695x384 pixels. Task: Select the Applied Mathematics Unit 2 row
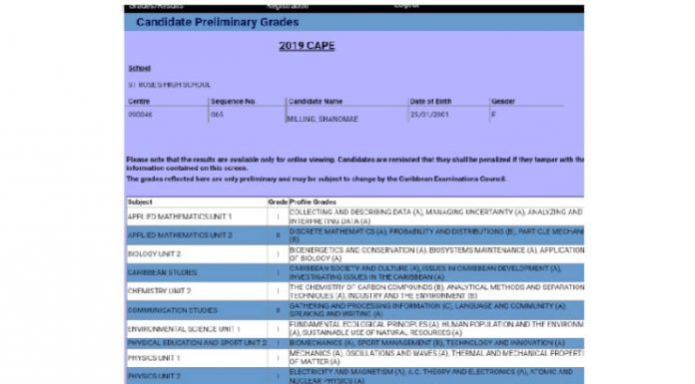pyautogui.click(x=354, y=235)
